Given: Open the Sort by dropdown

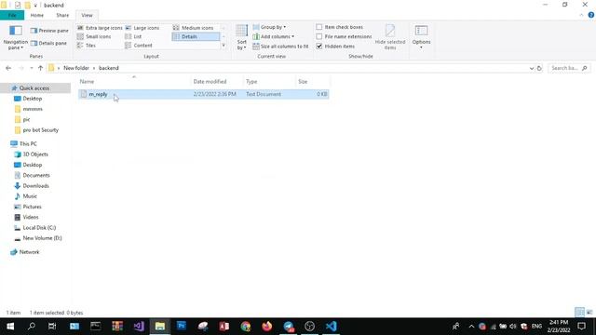Looking at the screenshot, I should click(x=242, y=37).
